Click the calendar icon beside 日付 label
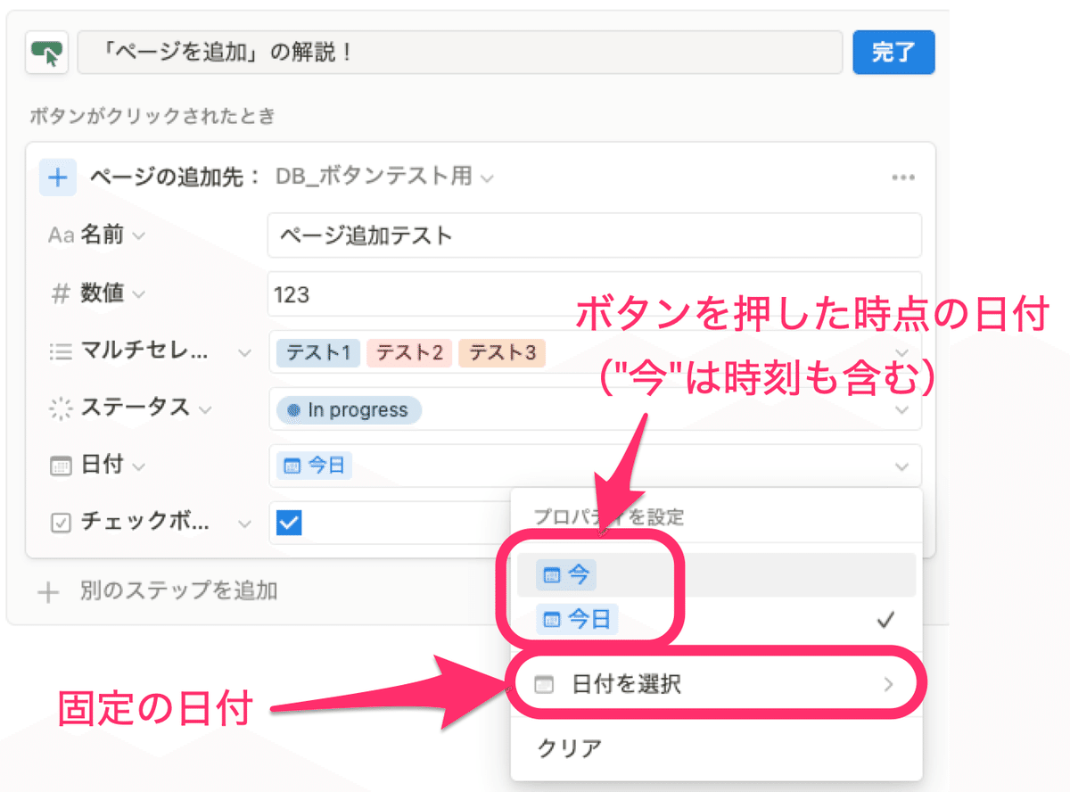The height and width of the screenshot is (792, 1070). [60, 466]
